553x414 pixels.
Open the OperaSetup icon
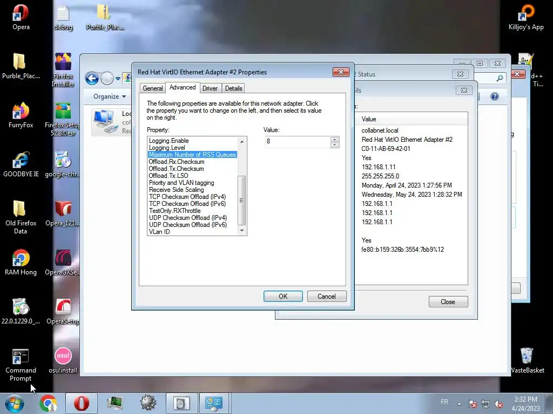pos(63,311)
